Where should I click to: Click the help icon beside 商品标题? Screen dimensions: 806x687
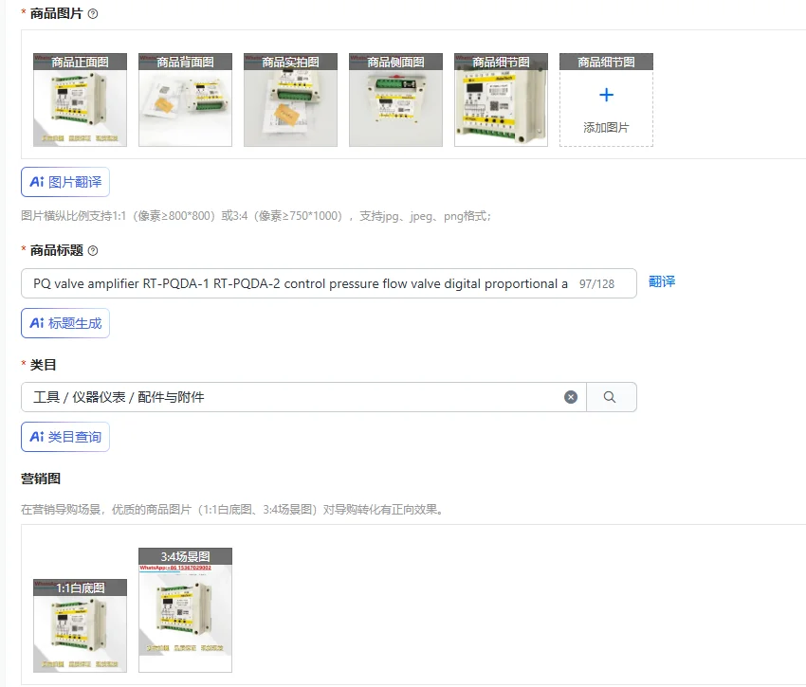(93, 251)
